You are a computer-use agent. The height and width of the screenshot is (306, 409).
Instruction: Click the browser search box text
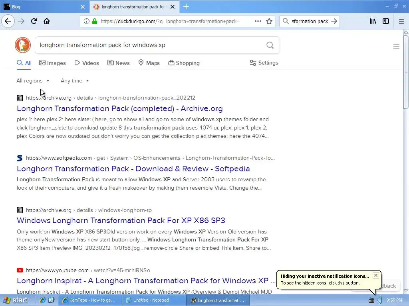coord(310,22)
